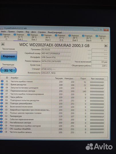116x154 pixels.
Task: Click the Стандарт ATA8-ACS field
Action: pyautogui.click(x=74, y=69)
